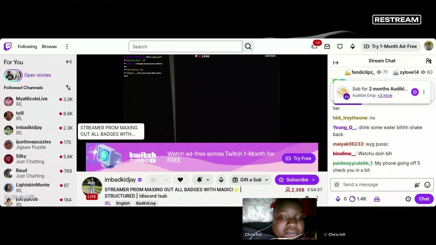Open the Browse tab
This screenshot has height=245, width=436.
(x=49, y=46)
